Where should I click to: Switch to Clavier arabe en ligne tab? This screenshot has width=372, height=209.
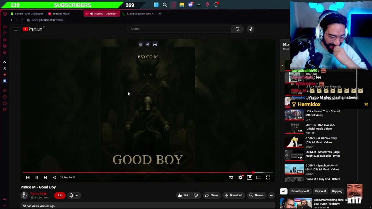139,14
